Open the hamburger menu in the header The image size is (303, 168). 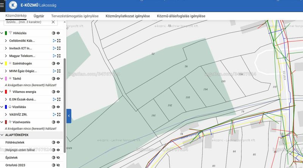2,5
